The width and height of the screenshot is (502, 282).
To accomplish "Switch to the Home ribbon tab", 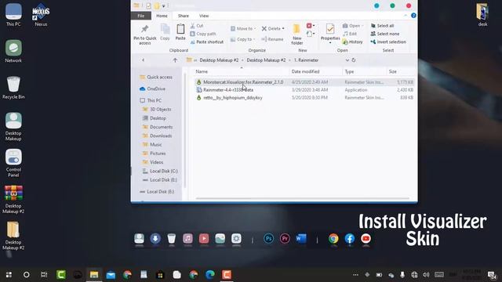I will (x=162, y=16).
